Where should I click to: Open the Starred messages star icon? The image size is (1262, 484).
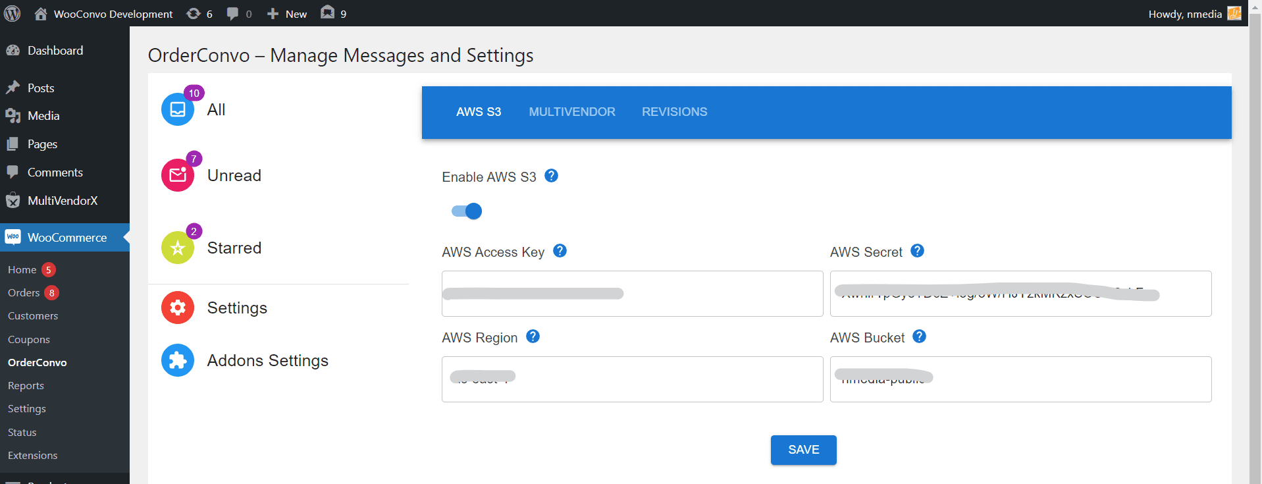[178, 248]
